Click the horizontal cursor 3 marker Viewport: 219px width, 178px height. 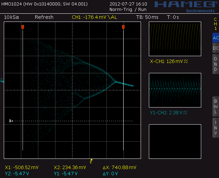11,121
